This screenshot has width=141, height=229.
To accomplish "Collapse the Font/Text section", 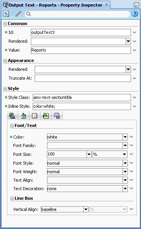I will tap(12, 125).
